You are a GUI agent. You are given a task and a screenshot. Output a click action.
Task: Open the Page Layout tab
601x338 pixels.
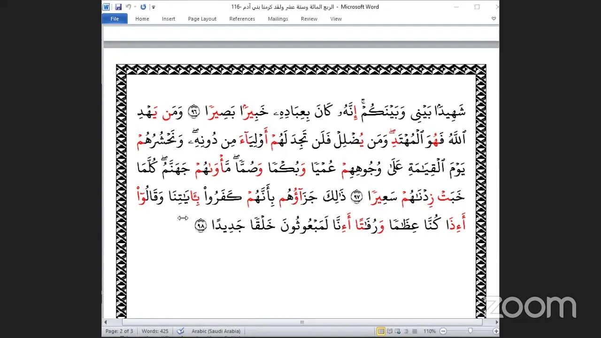pyautogui.click(x=202, y=19)
